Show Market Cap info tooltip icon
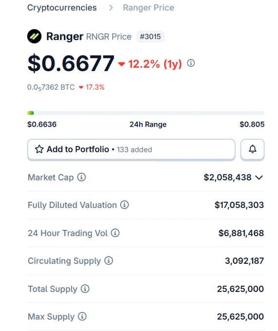The image size is (278, 331). tap(81, 177)
